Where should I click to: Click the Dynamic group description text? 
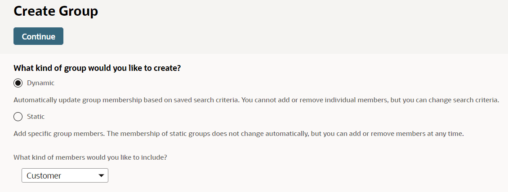pos(256,100)
